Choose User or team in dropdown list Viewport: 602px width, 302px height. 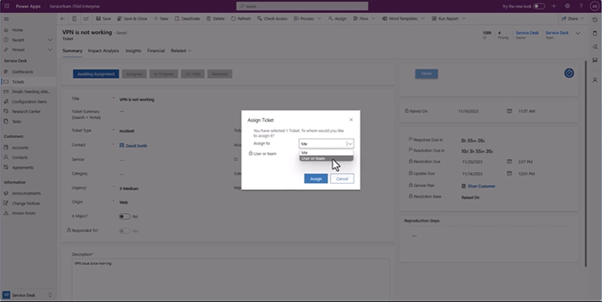click(326, 158)
